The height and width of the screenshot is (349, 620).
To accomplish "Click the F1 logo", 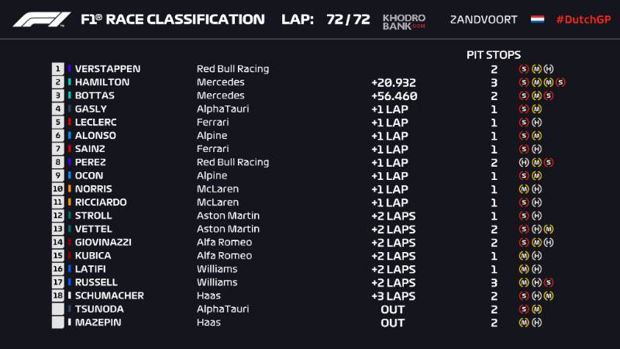I will coord(42,19).
